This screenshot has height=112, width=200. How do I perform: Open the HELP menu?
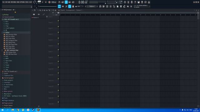[31, 2]
